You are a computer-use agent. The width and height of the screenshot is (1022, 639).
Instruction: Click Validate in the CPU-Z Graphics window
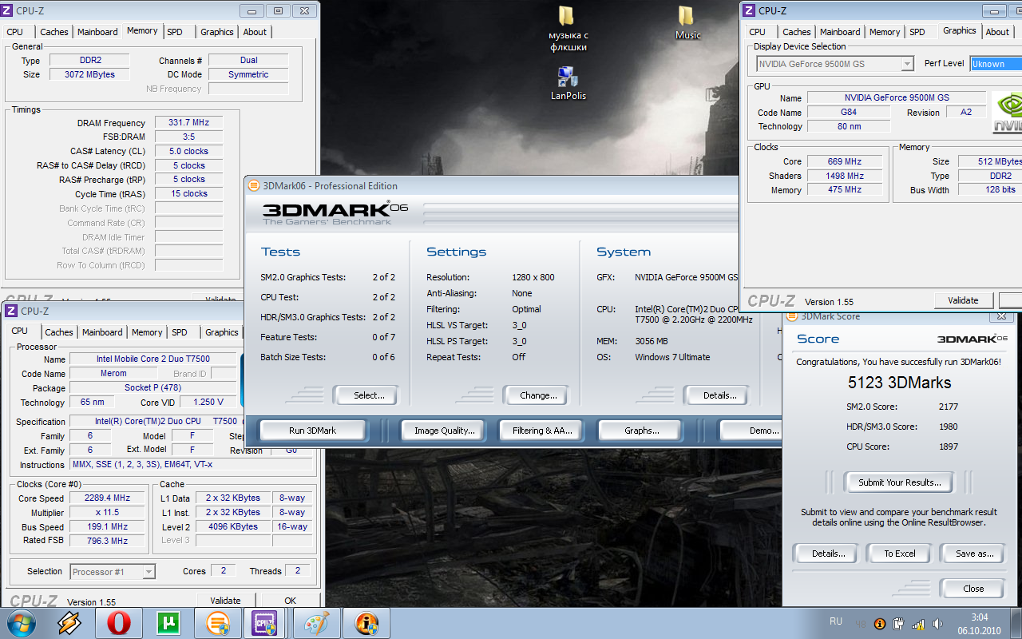pos(963,300)
